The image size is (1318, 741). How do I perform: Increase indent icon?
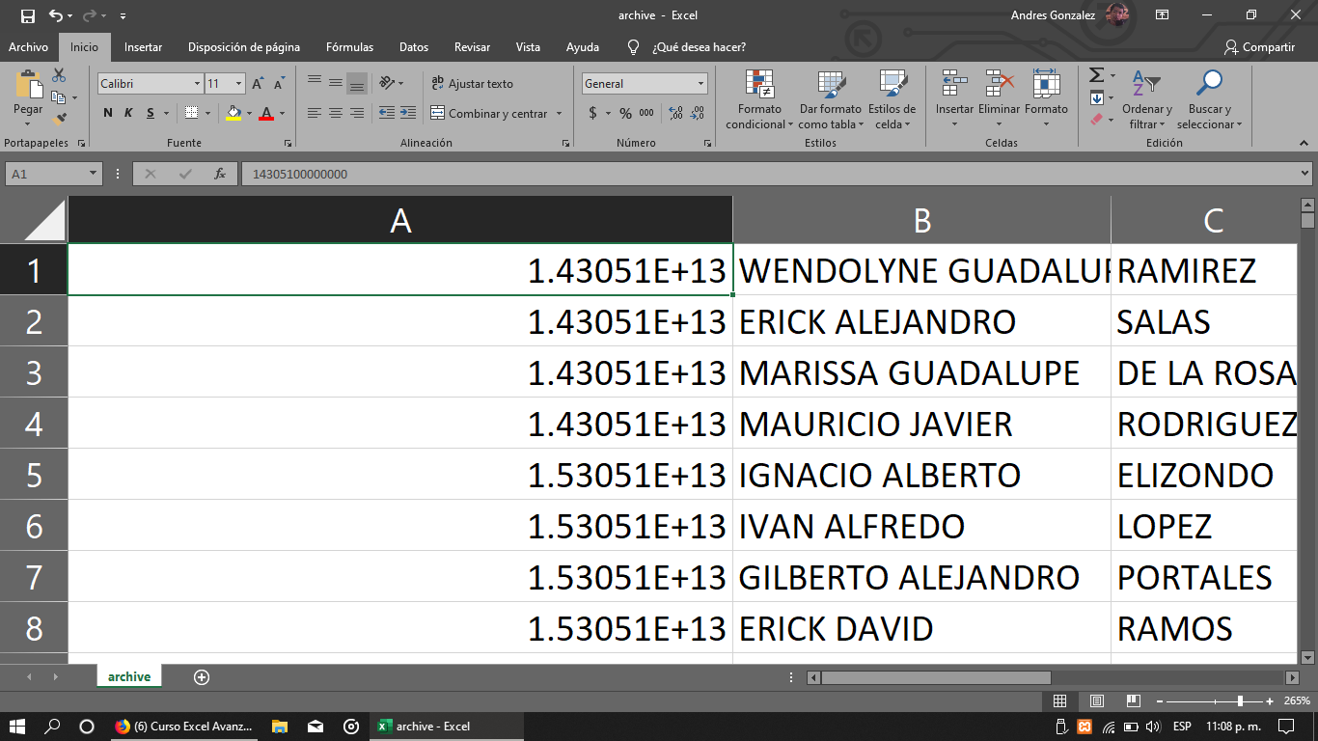pyautogui.click(x=407, y=113)
